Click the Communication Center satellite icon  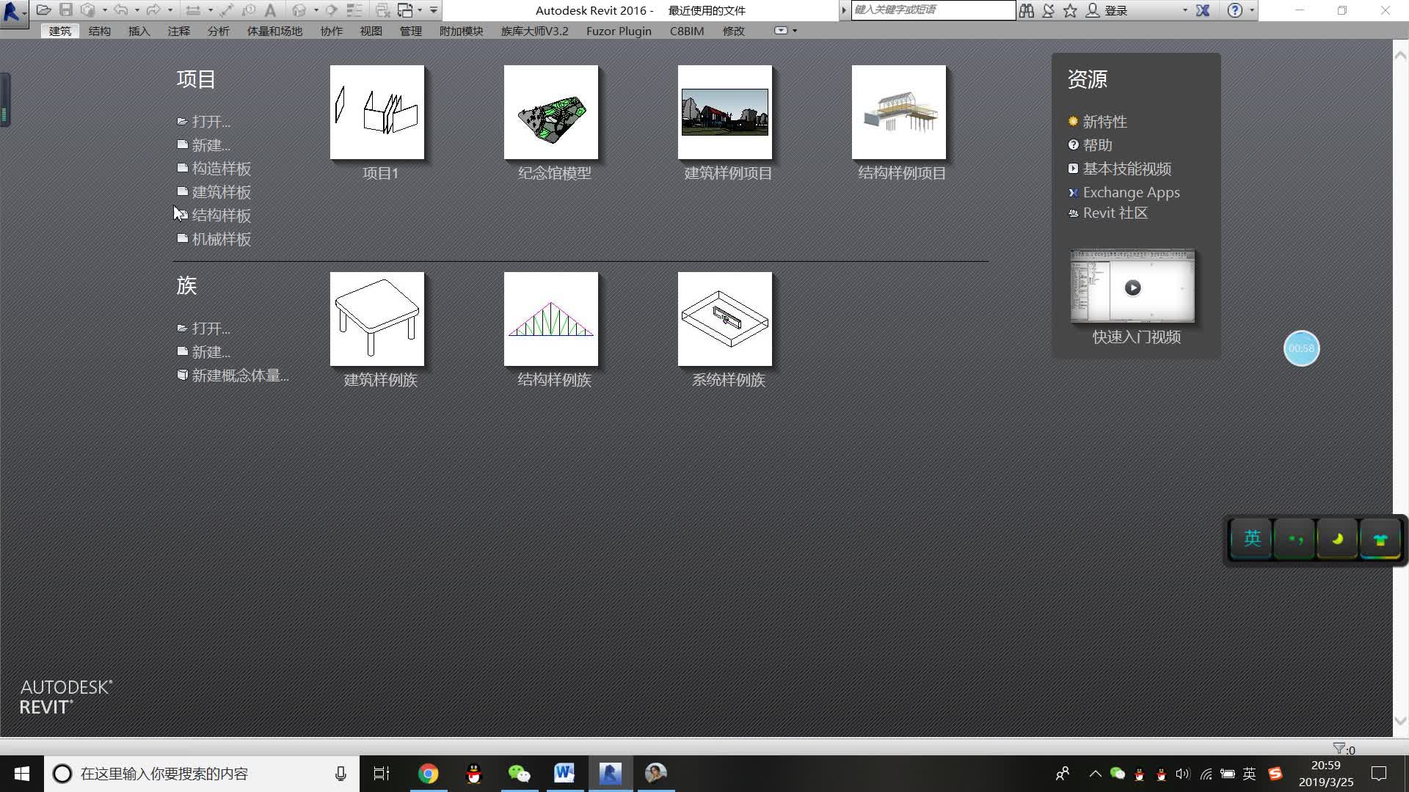[1049, 10]
